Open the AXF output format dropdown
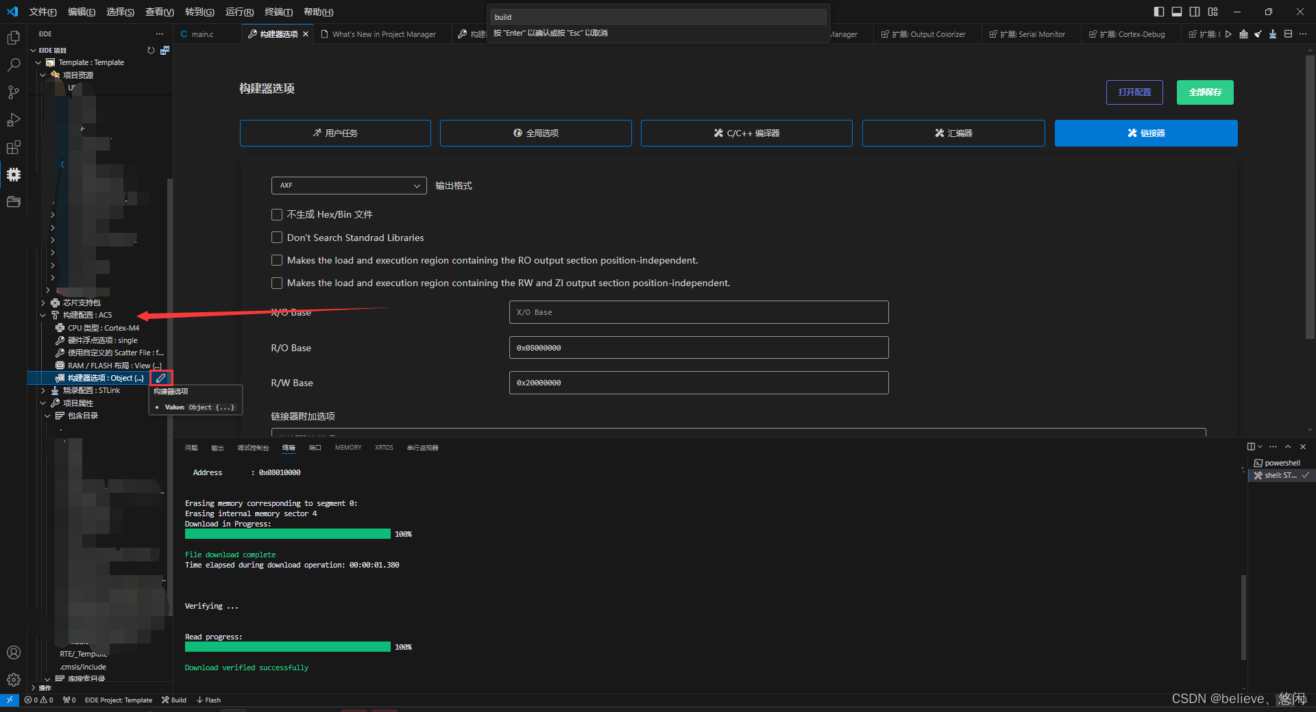Image resolution: width=1316 pixels, height=712 pixels. [x=348, y=186]
